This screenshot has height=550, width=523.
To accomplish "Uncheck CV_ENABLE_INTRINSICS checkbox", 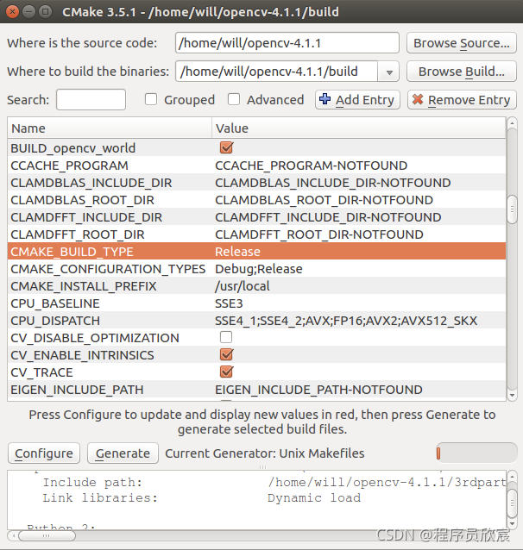I will coord(226,355).
